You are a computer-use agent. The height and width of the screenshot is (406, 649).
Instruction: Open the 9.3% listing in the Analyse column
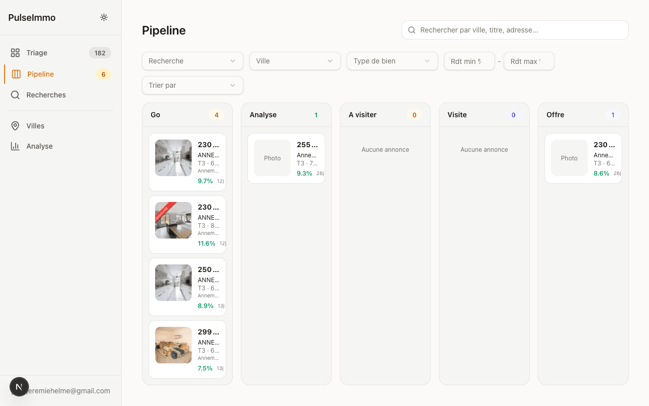click(286, 158)
